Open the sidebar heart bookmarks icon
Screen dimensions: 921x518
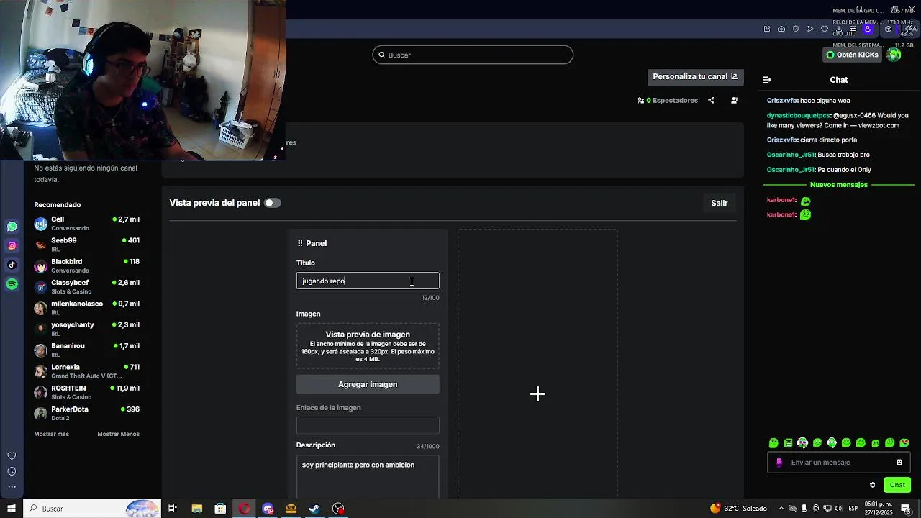click(x=12, y=456)
